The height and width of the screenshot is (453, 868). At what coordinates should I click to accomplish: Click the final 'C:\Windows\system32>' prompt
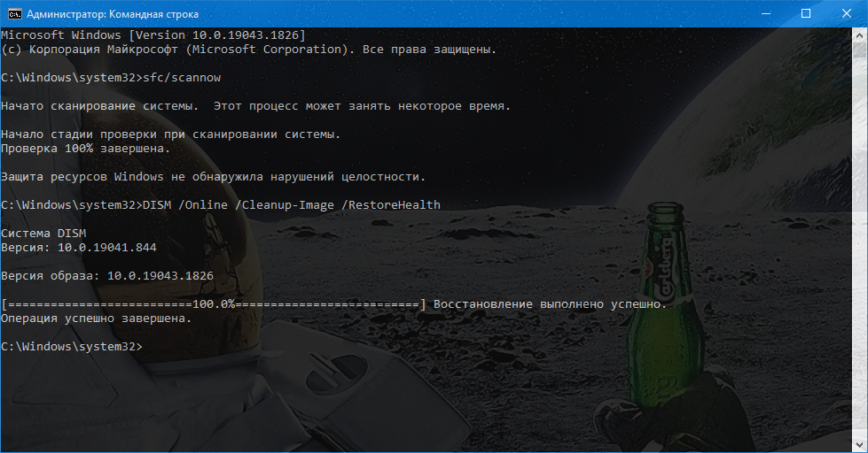tap(72, 347)
